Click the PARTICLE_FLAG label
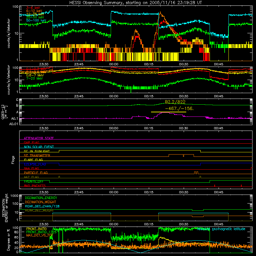The height and width of the screenshot is (256, 256). click(36, 172)
